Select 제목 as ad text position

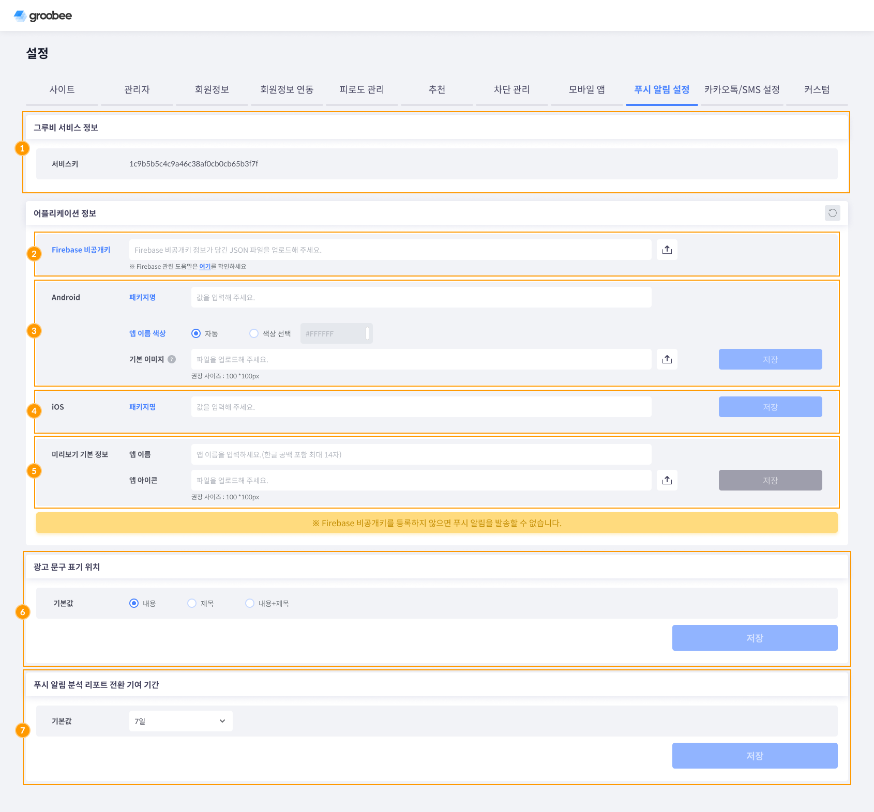(192, 604)
